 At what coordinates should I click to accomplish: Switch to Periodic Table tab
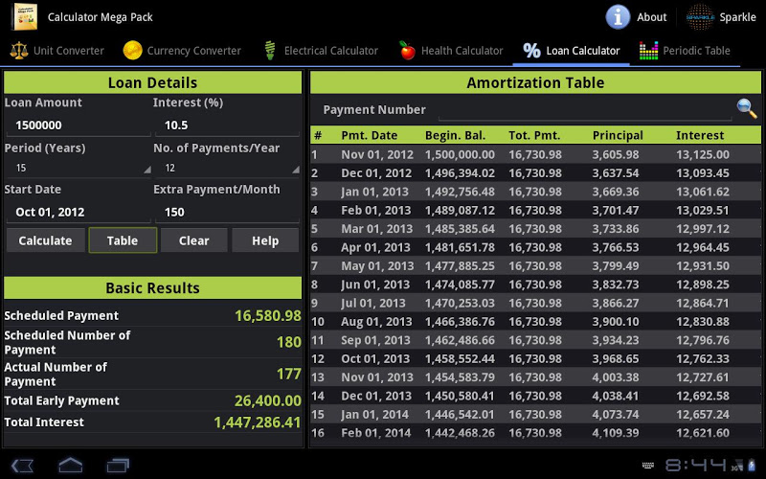(x=685, y=51)
